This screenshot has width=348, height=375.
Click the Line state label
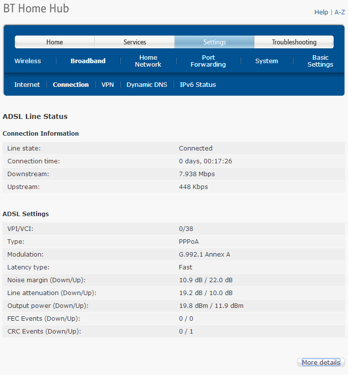coord(24,149)
